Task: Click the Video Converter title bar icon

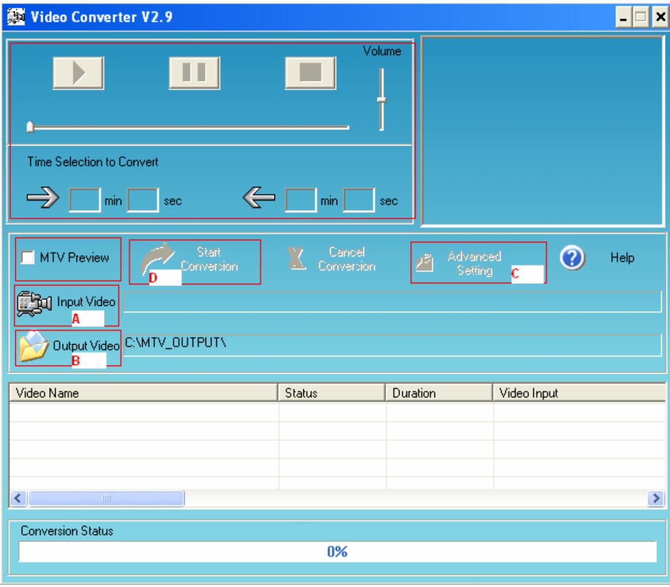Action: 15,18
